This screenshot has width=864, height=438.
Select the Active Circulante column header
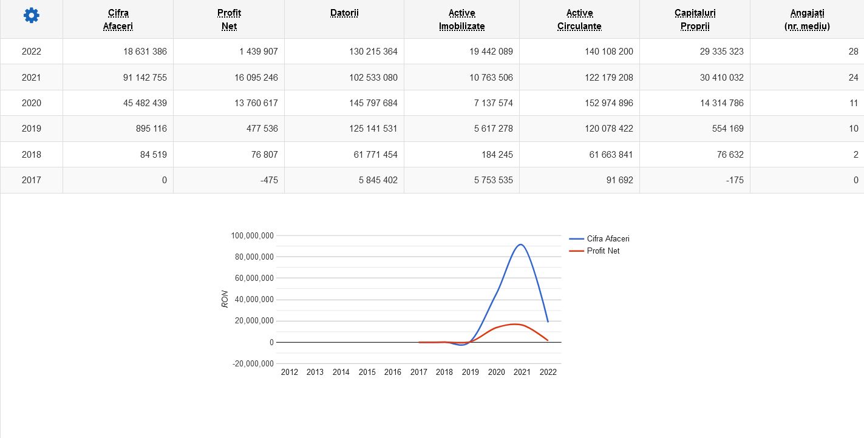tap(579, 19)
